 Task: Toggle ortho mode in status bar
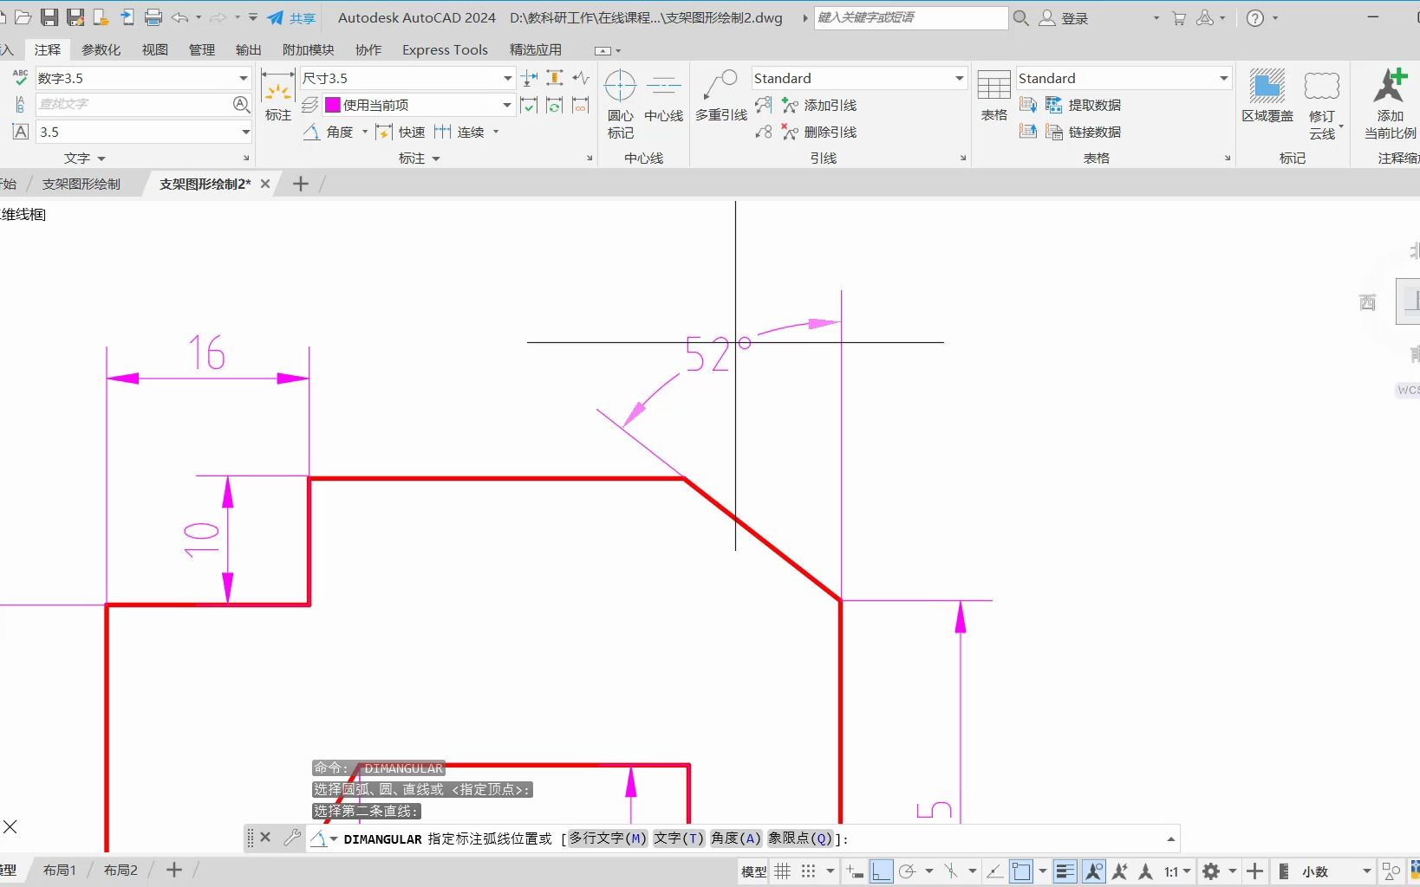[x=882, y=871]
